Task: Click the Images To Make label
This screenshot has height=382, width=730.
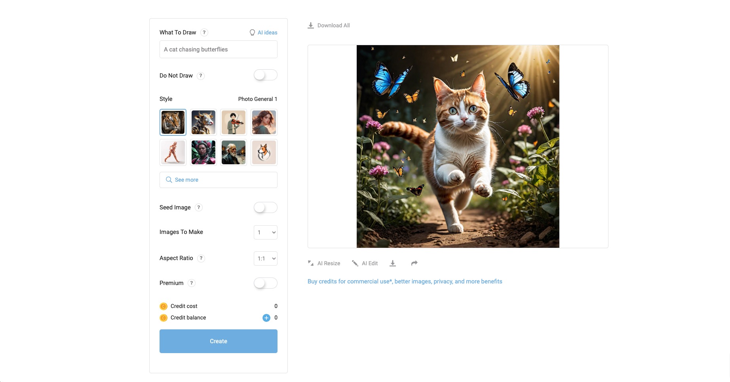Action: click(181, 232)
